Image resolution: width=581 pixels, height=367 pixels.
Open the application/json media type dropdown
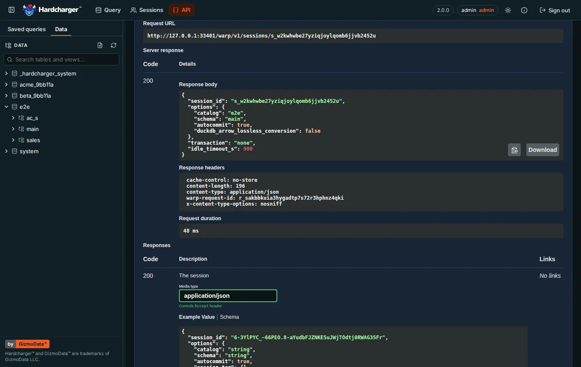pyautogui.click(x=228, y=296)
